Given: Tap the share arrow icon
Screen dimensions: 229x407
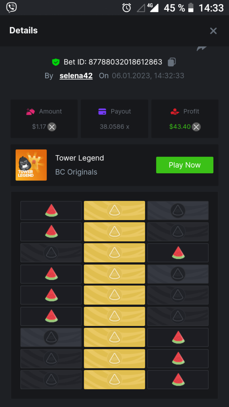Looking at the screenshot, I should (x=202, y=49).
